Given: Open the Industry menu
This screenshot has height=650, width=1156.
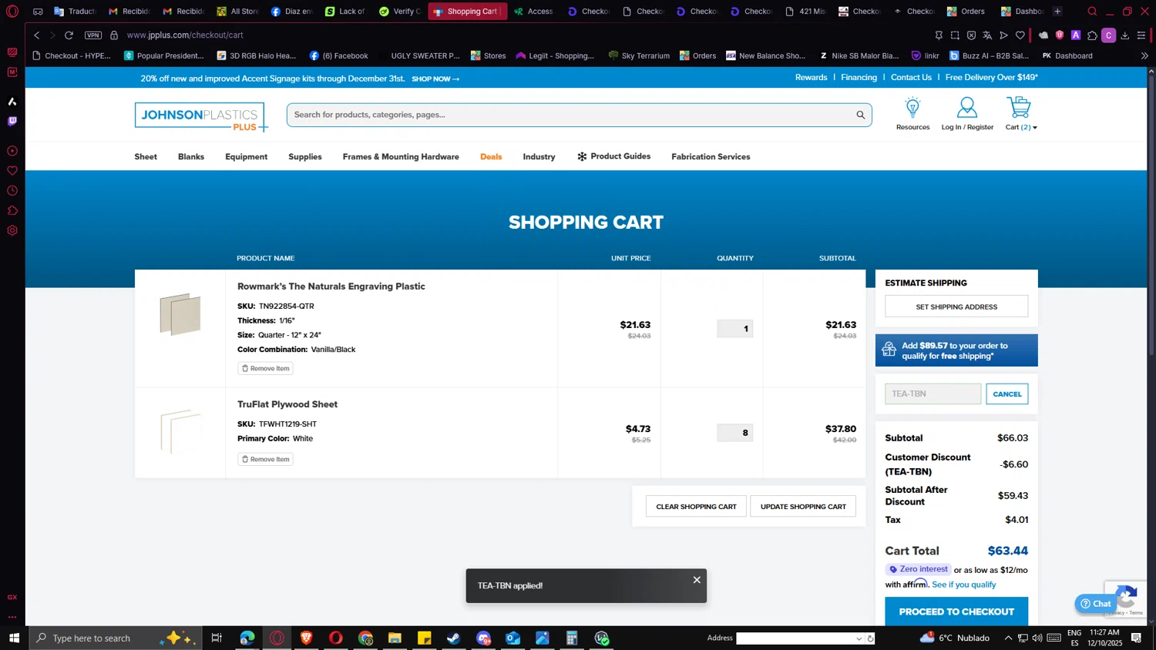Looking at the screenshot, I should coord(539,157).
